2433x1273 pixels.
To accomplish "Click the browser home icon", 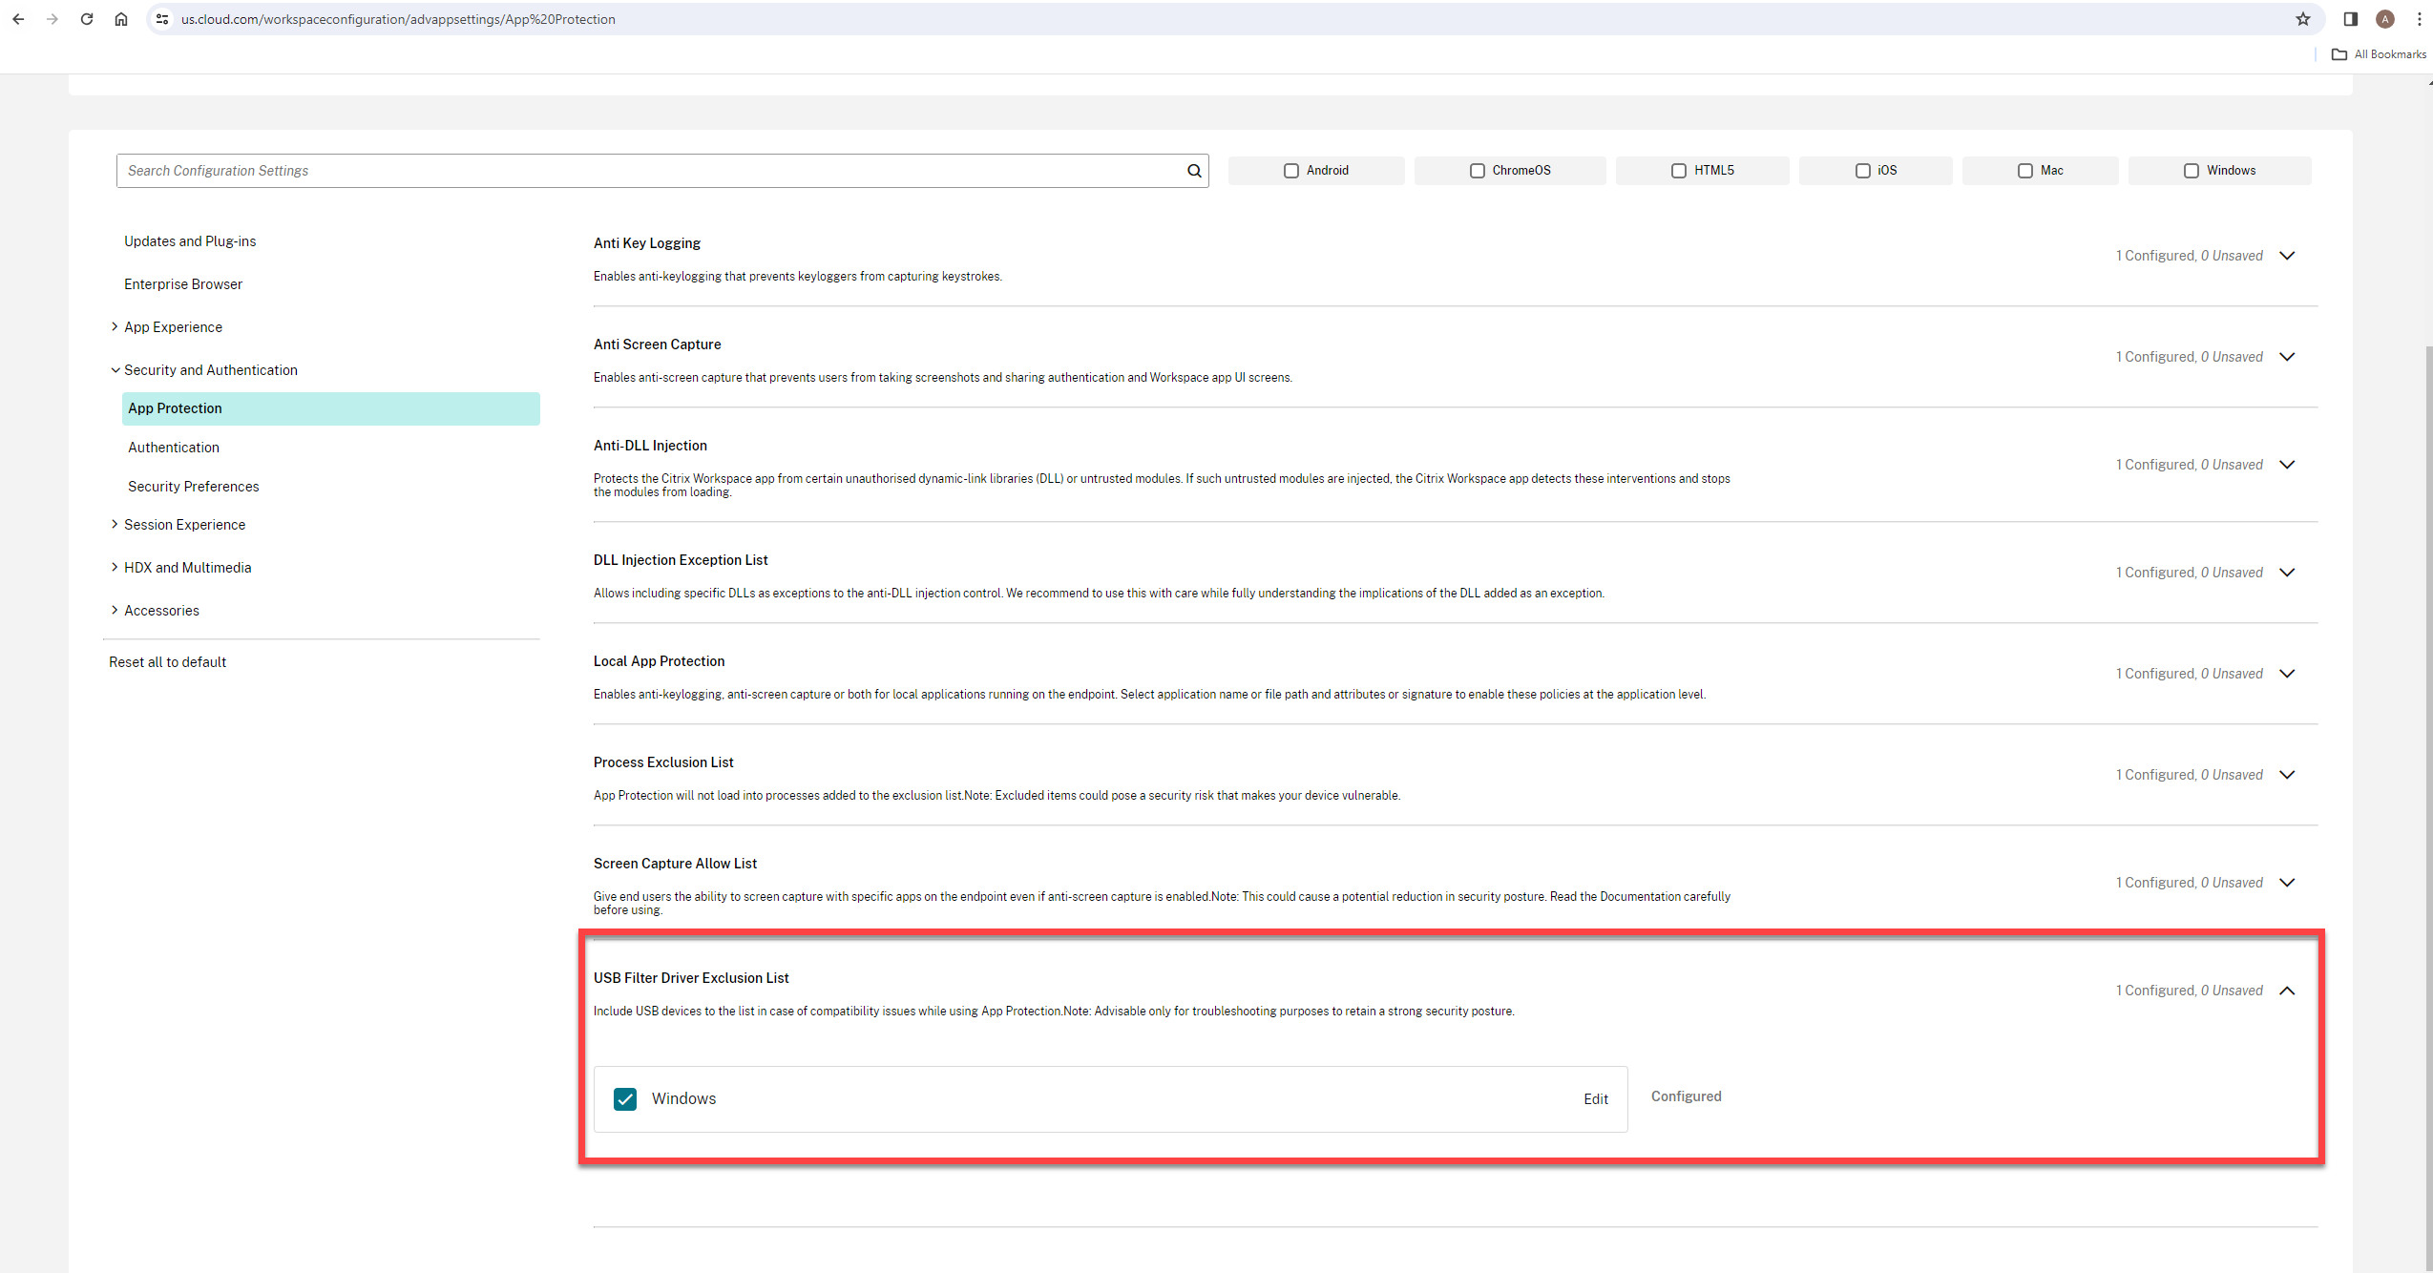I will [x=121, y=19].
